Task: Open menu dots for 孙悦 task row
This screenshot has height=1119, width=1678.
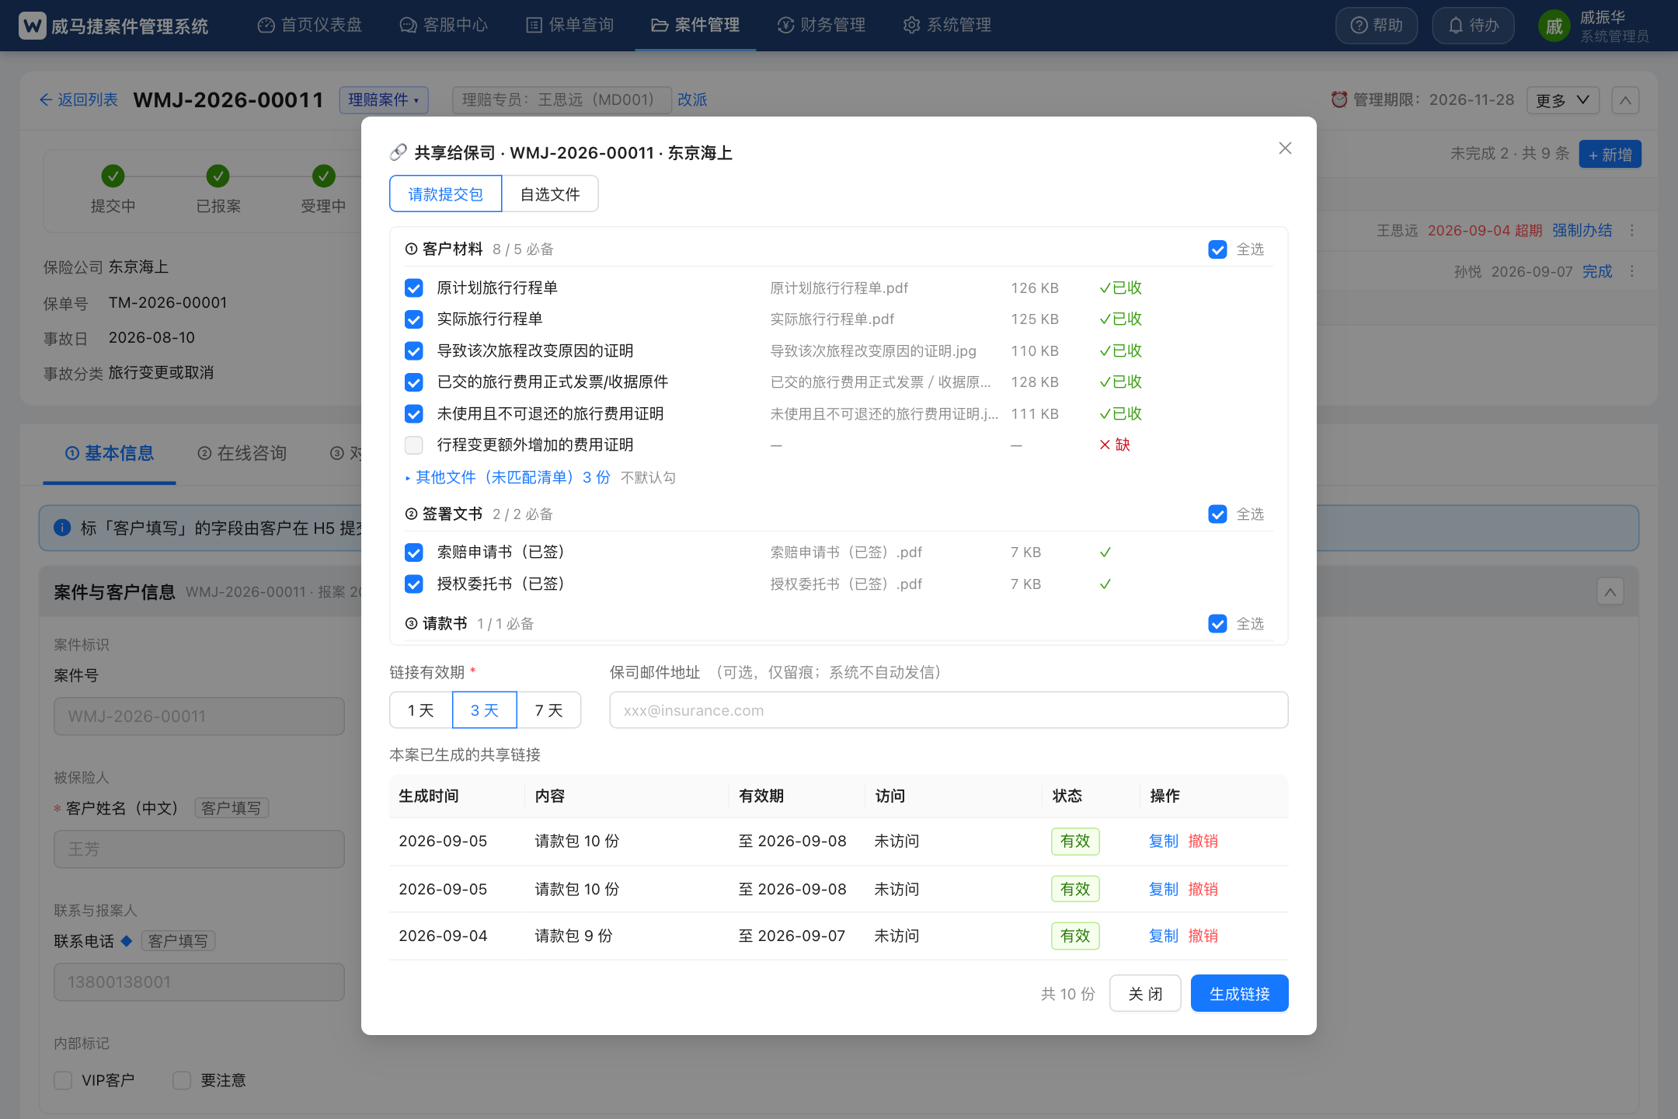Action: pos(1632,271)
